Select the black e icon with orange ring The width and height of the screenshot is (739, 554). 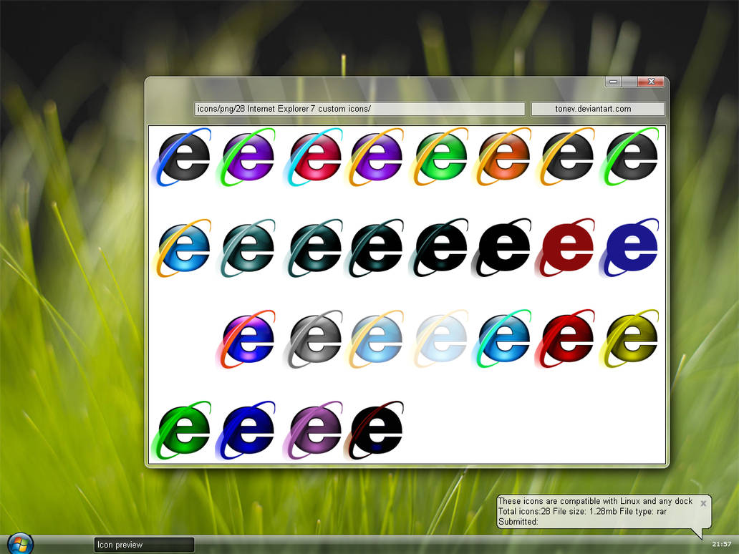566,157
